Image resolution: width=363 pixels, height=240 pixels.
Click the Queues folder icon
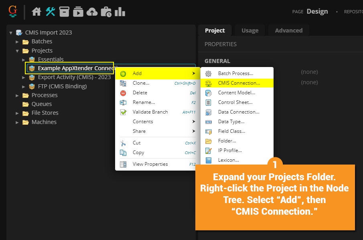tap(25, 104)
